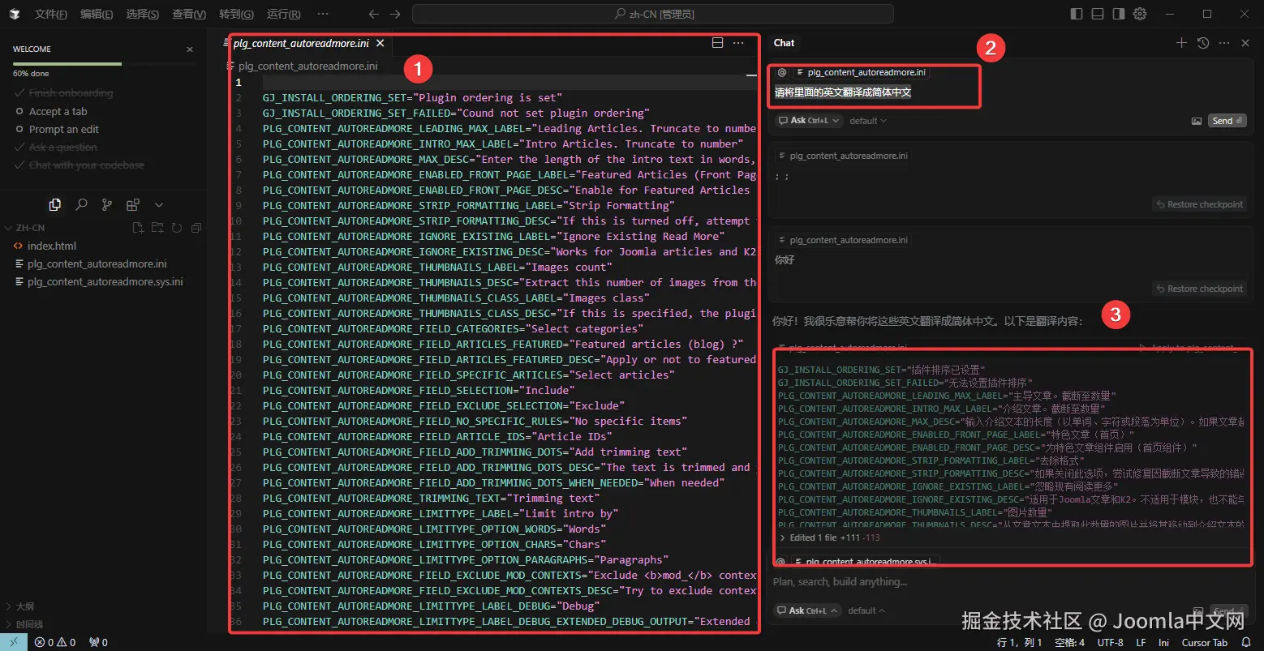The image size is (1264, 651).
Task: Click the Cursor app logo in title bar
Action: coord(15,14)
